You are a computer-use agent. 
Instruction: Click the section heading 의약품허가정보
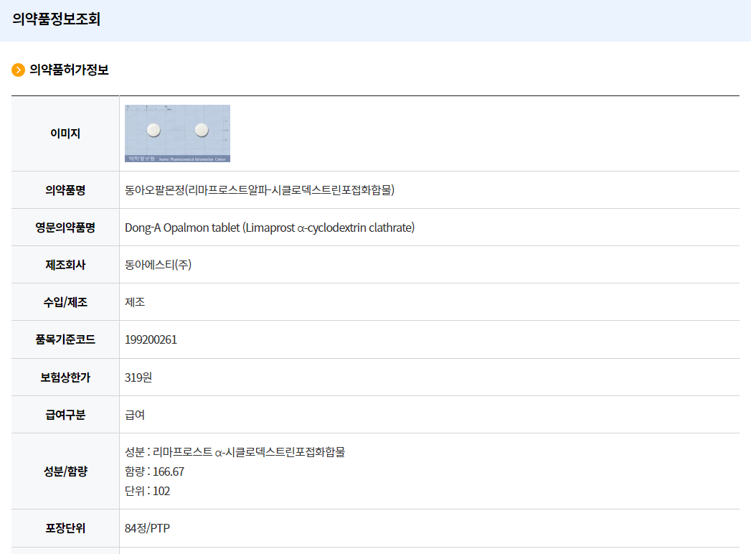coord(69,70)
